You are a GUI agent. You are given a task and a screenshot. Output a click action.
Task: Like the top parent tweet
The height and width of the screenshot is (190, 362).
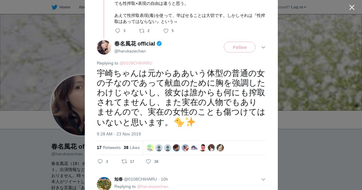click(x=166, y=31)
